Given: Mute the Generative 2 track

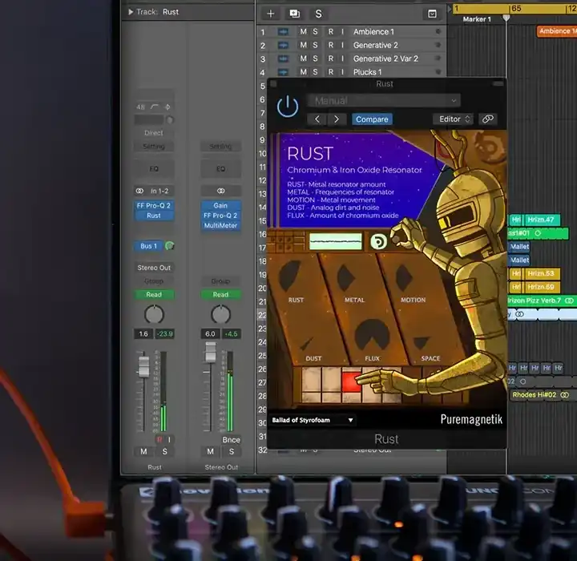Looking at the screenshot, I should [303, 45].
